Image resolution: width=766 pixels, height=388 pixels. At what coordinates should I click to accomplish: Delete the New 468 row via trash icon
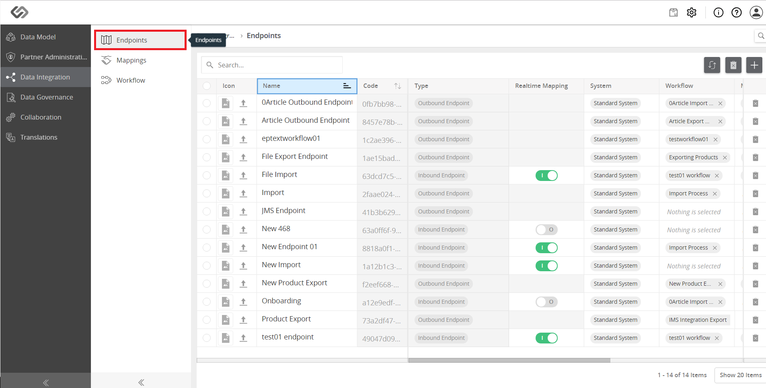point(756,230)
